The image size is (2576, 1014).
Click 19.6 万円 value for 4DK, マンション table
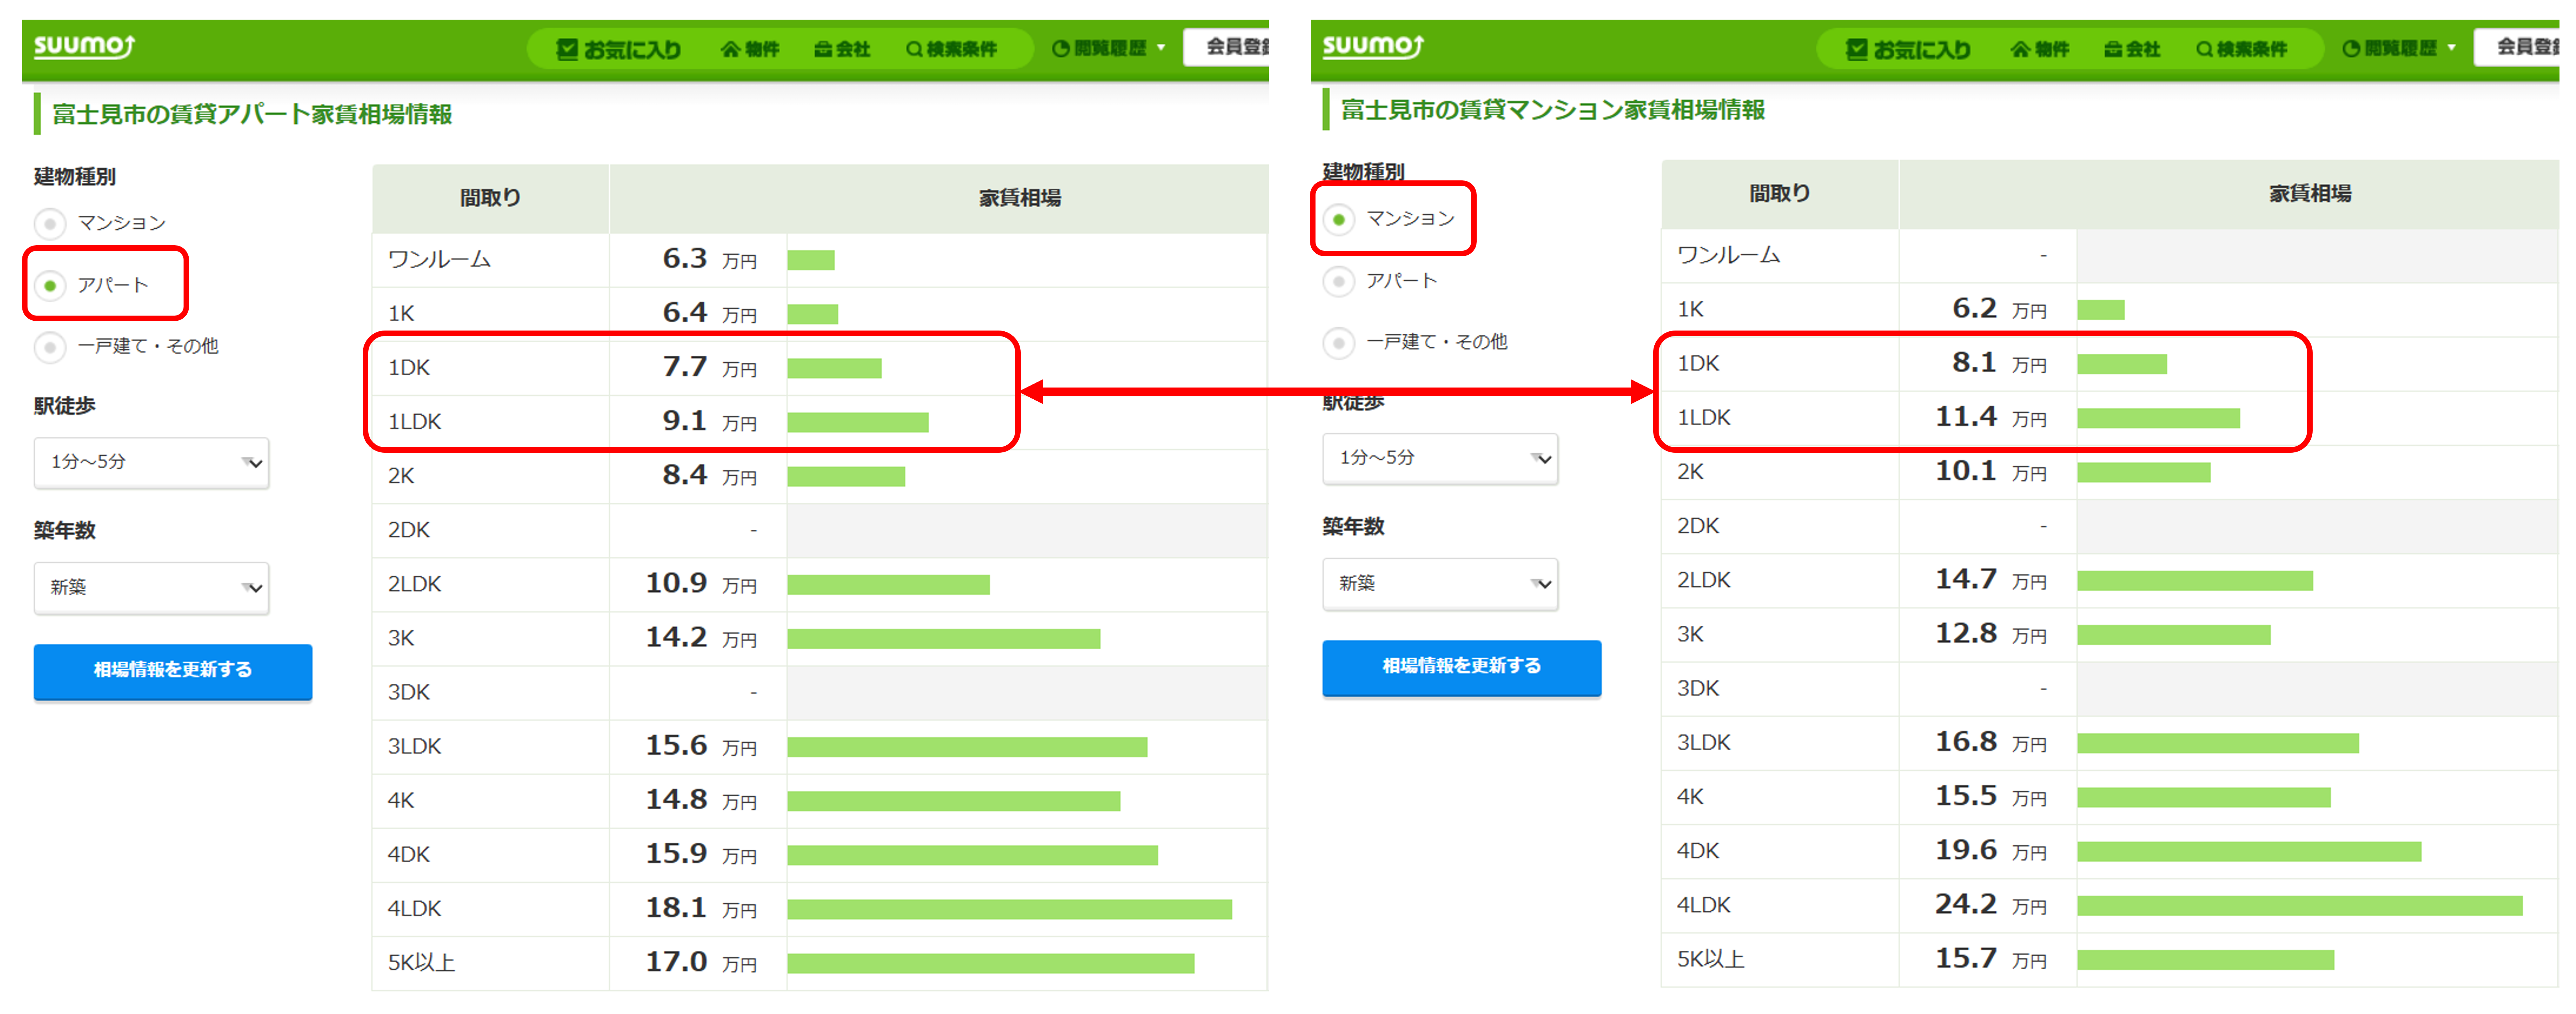click(1991, 851)
